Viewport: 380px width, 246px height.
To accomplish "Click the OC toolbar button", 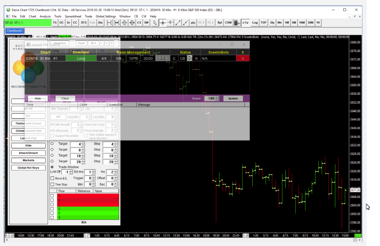I will click(x=62, y=23).
